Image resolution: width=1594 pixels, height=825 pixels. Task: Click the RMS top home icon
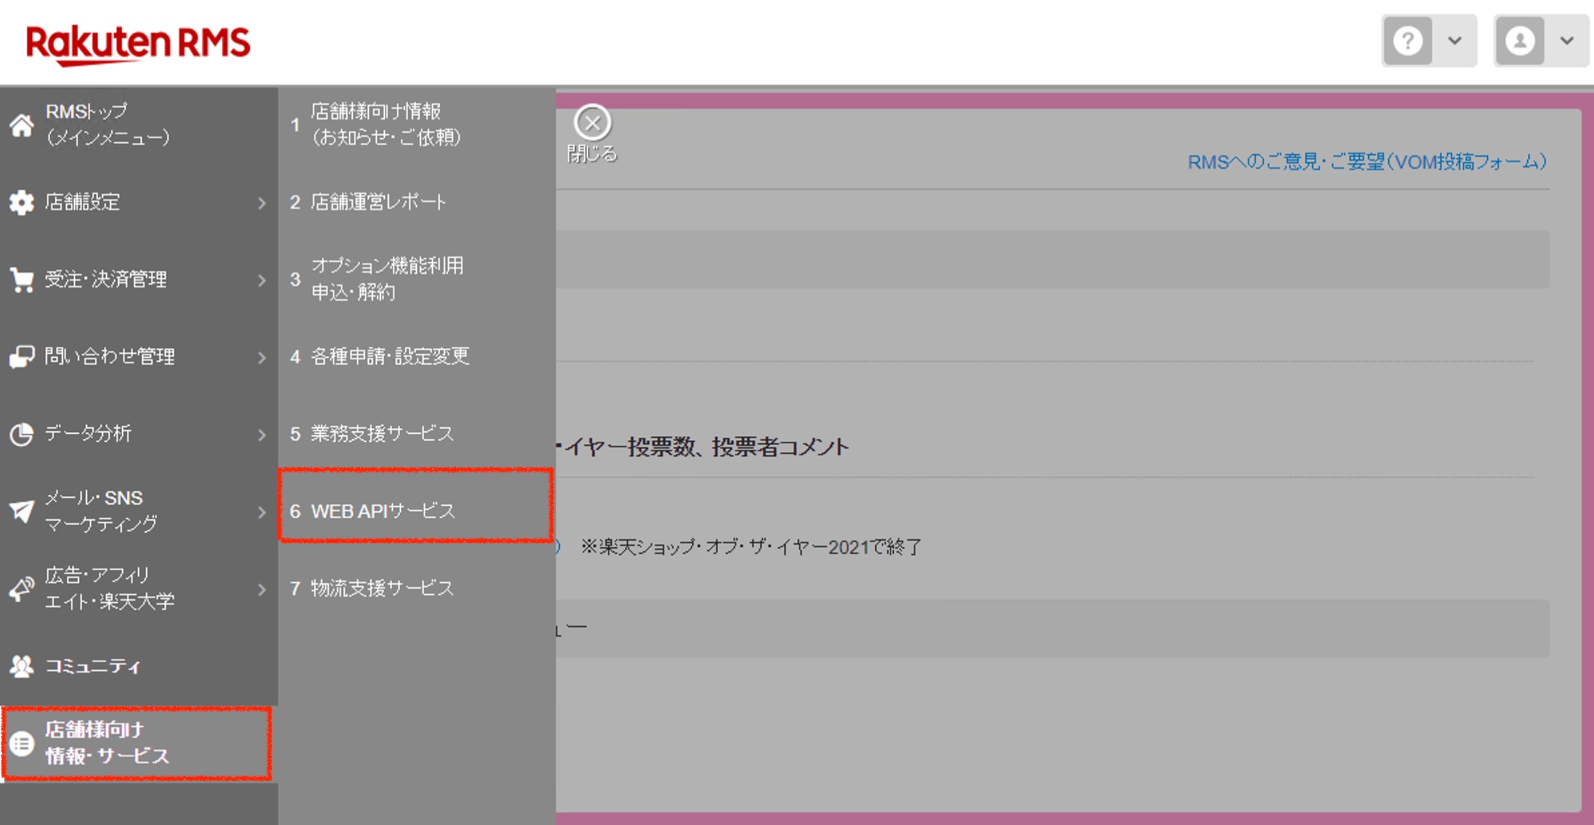(21, 125)
